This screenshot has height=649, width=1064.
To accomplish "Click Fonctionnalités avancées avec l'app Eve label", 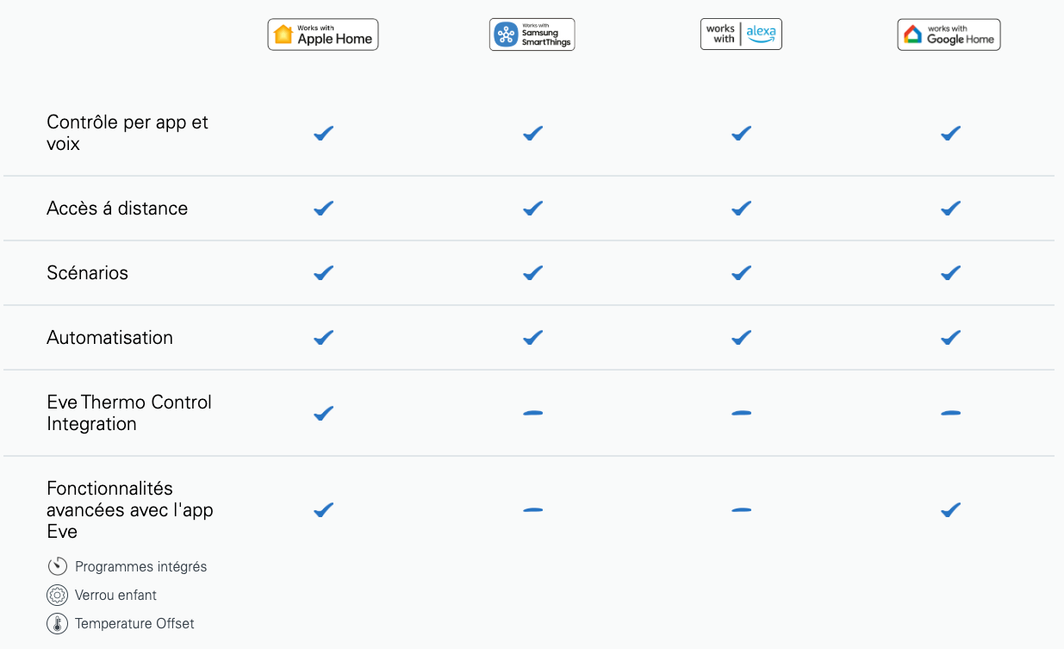I will pos(130,510).
